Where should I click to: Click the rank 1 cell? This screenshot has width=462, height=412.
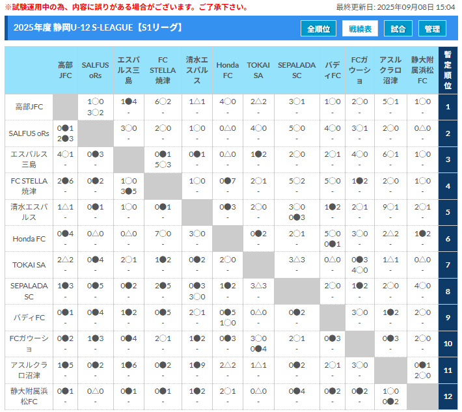pyautogui.click(x=447, y=107)
